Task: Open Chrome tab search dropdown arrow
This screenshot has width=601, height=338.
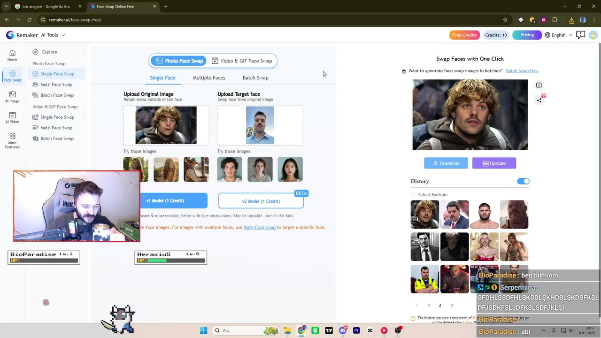Action: [x=6, y=7]
